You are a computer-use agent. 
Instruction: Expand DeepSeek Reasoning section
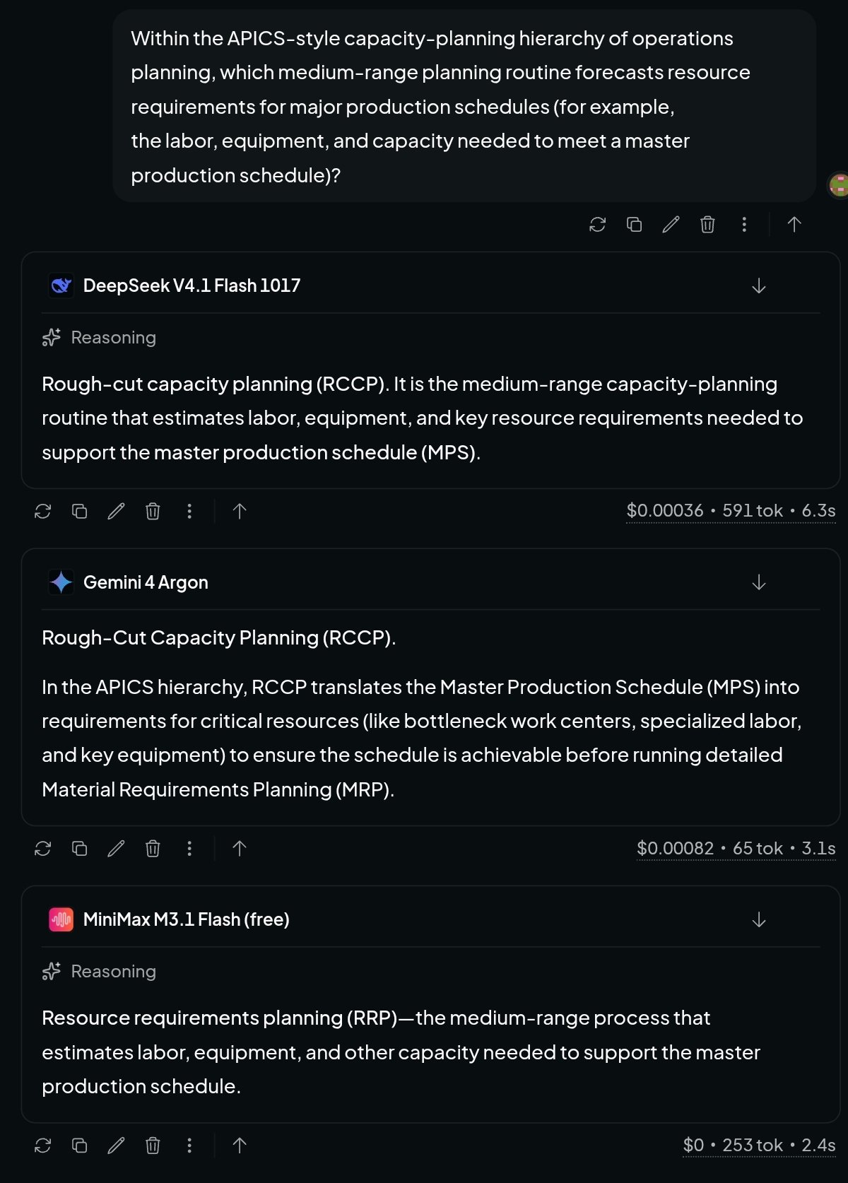click(x=99, y=338)
